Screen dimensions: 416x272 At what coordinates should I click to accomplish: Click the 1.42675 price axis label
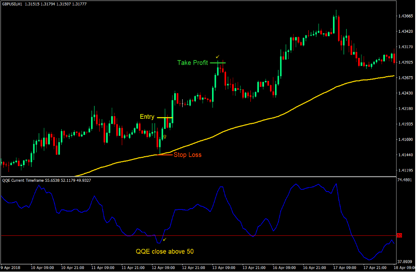pos(405,77)
